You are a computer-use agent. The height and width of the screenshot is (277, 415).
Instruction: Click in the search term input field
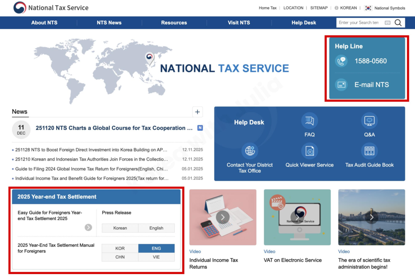point(360,23)
